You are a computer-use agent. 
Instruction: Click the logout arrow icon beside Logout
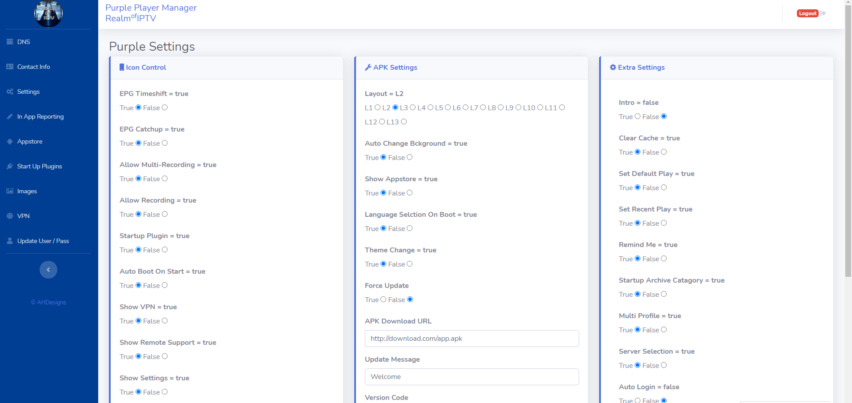pos(823,13)
